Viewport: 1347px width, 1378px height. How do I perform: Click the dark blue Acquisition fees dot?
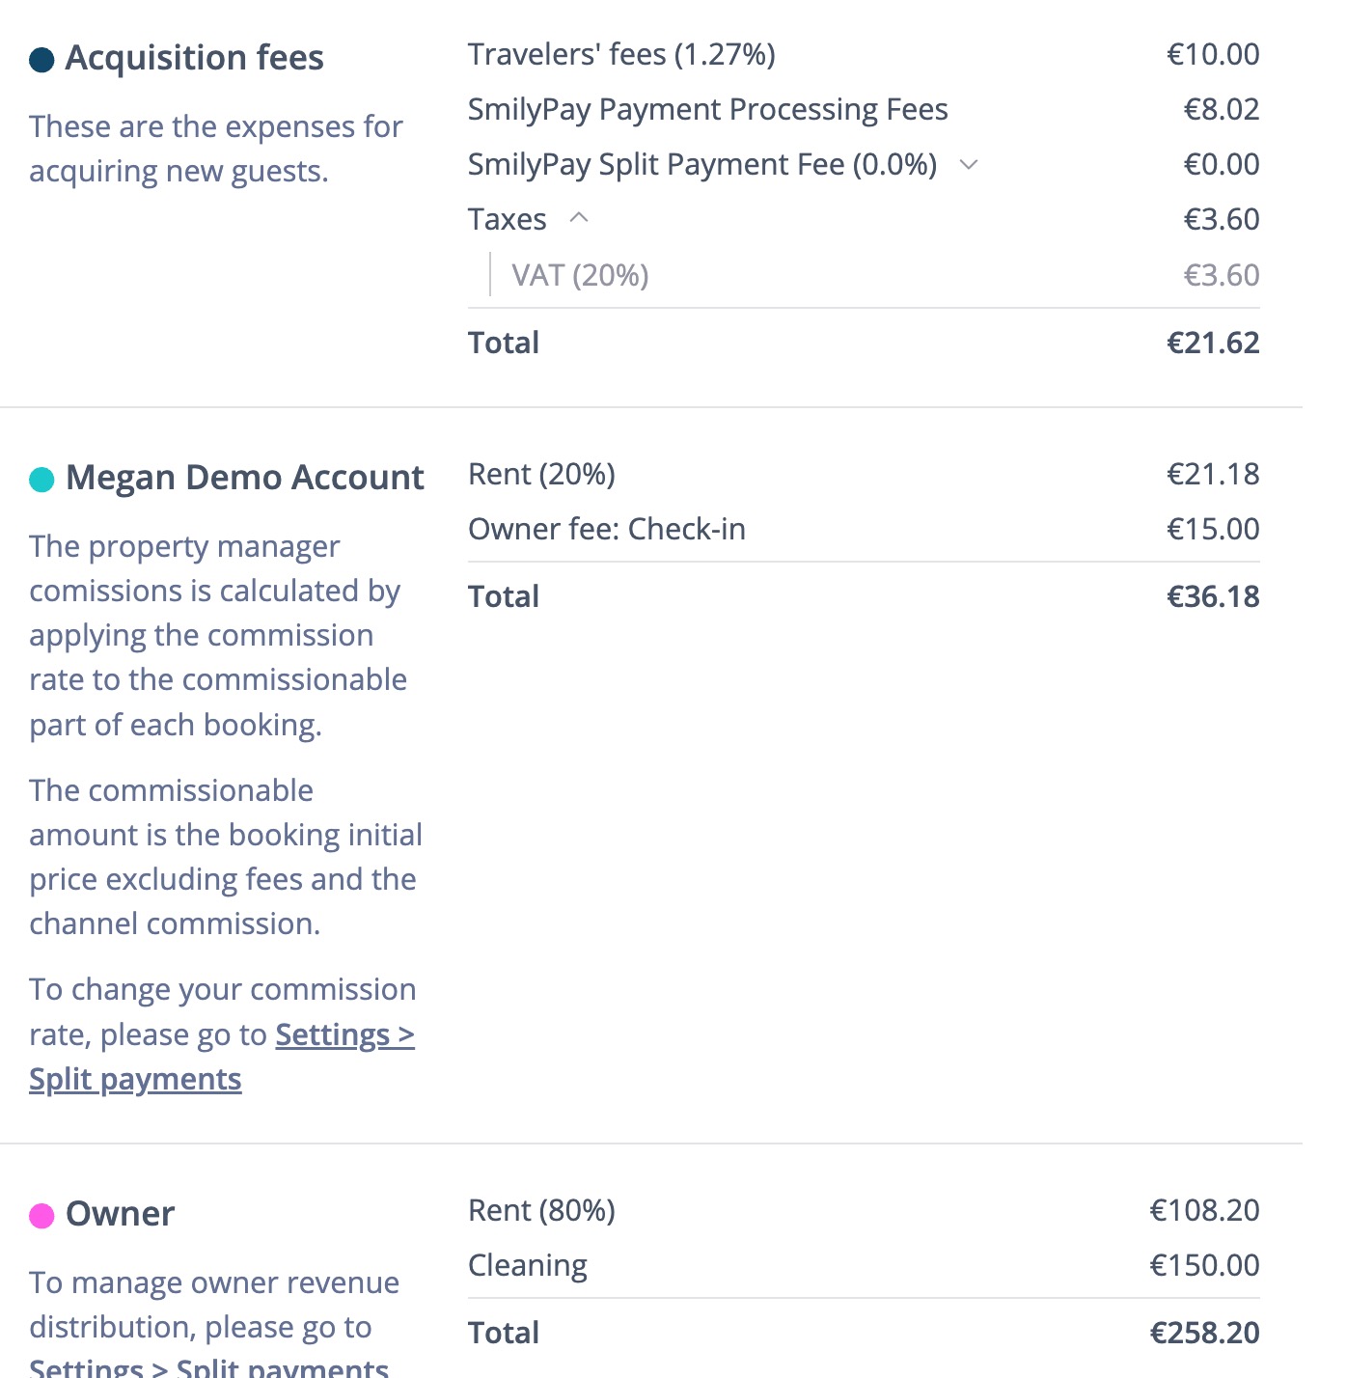click(x=41, y=60)
